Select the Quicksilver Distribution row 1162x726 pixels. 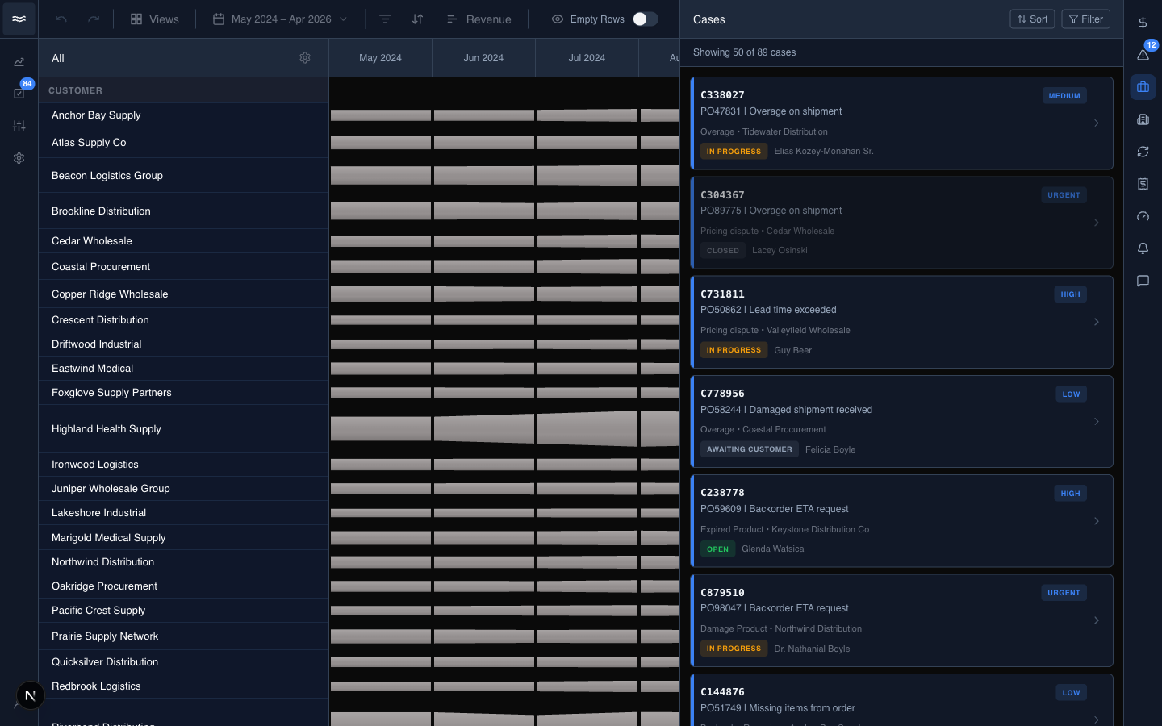(183, 661)
